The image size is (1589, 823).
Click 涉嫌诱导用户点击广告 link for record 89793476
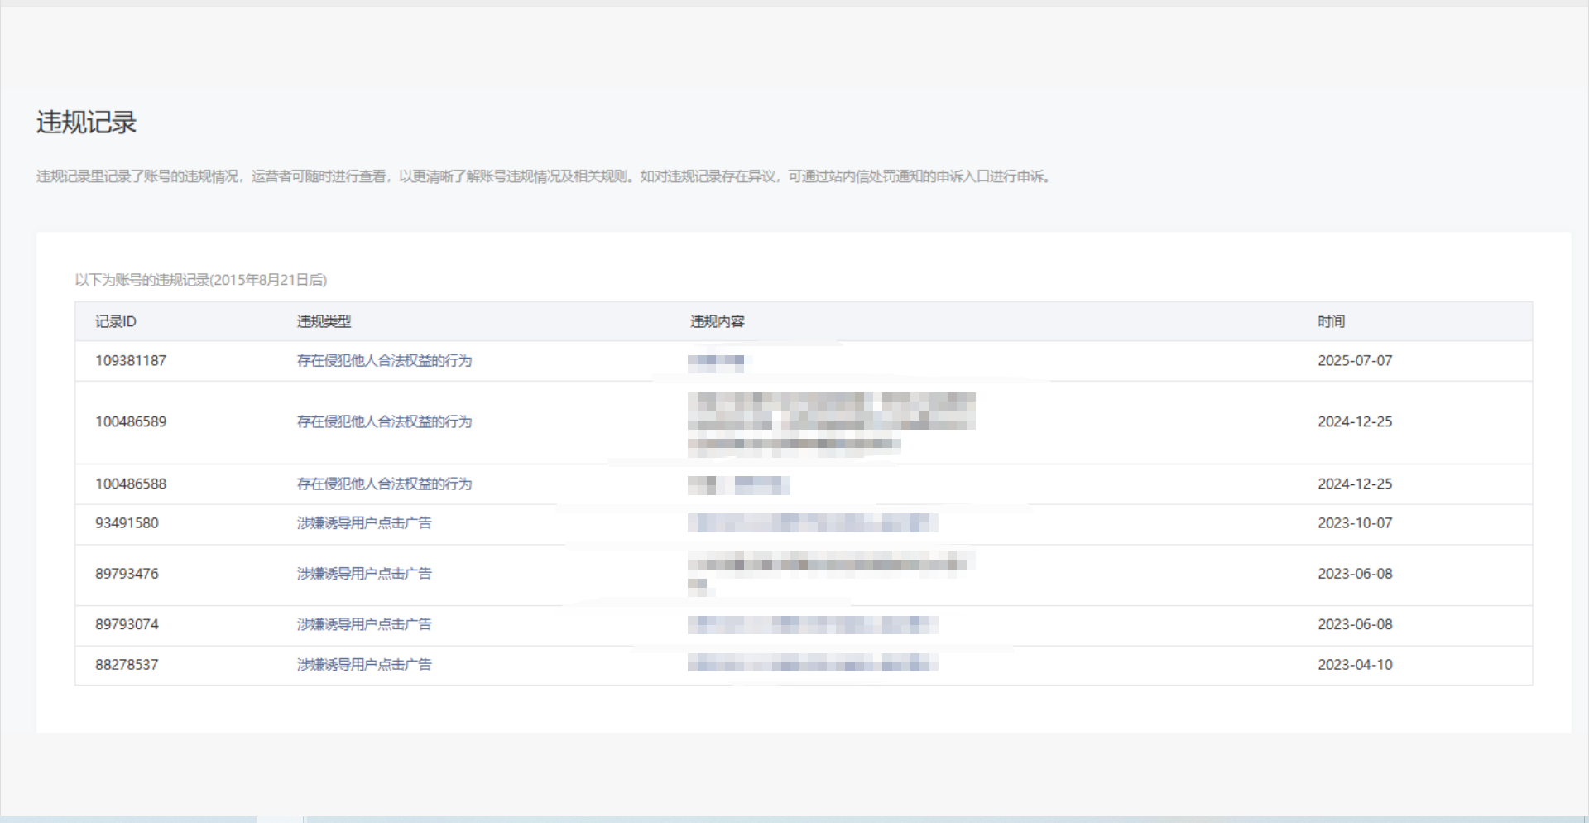(364, 574)
